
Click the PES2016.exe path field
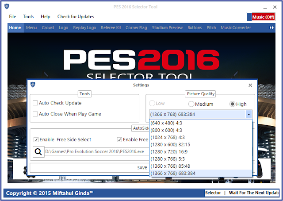[97, 152]
